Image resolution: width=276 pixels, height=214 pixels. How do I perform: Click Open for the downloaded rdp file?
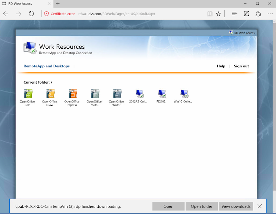(168, 206)
